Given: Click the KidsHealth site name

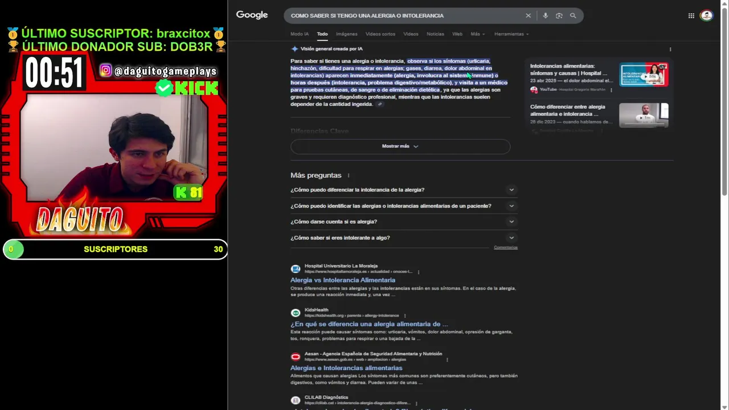Looking at the screenshot, I should (316, 310).
